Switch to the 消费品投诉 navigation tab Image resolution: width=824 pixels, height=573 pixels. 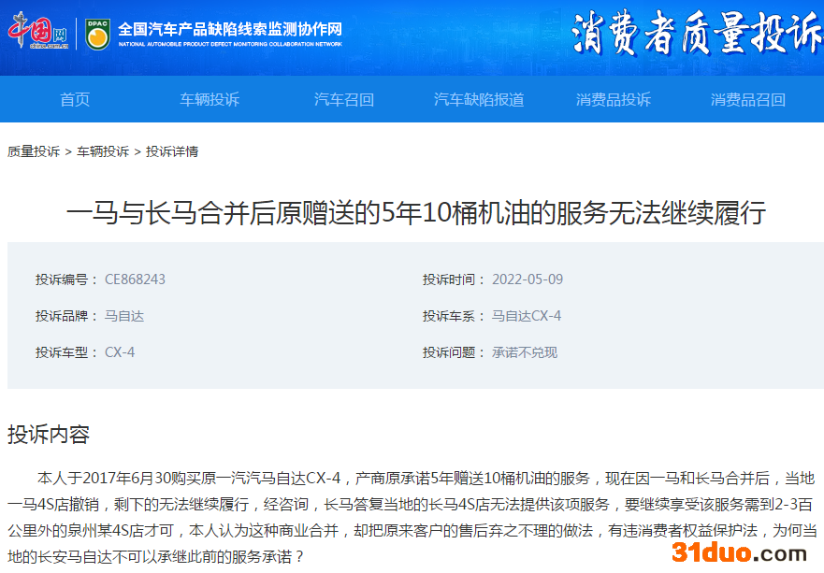pos(614,100)
